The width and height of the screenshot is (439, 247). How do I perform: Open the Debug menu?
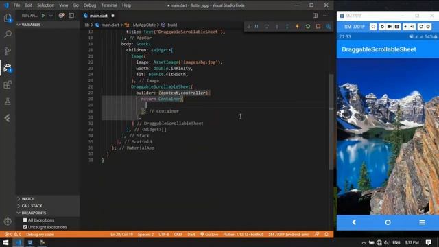pos(90,5)
